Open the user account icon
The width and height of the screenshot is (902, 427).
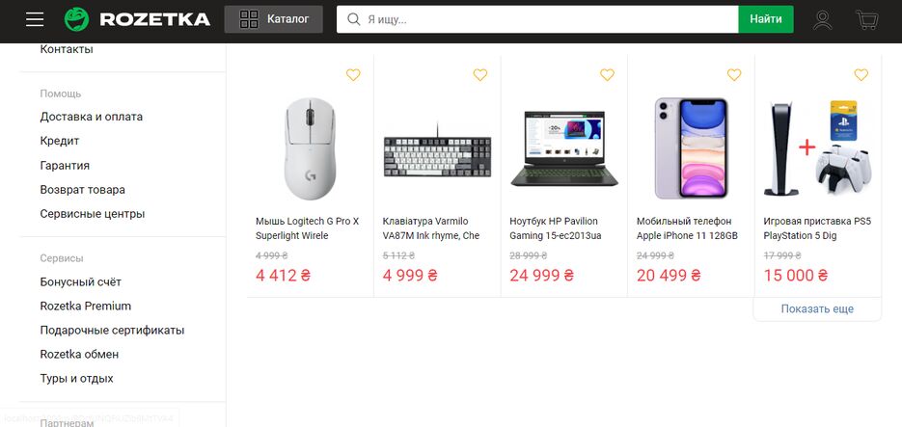click(x=822, y=19)
